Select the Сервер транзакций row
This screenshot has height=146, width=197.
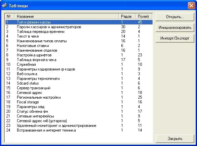click(x=79, y=88)
